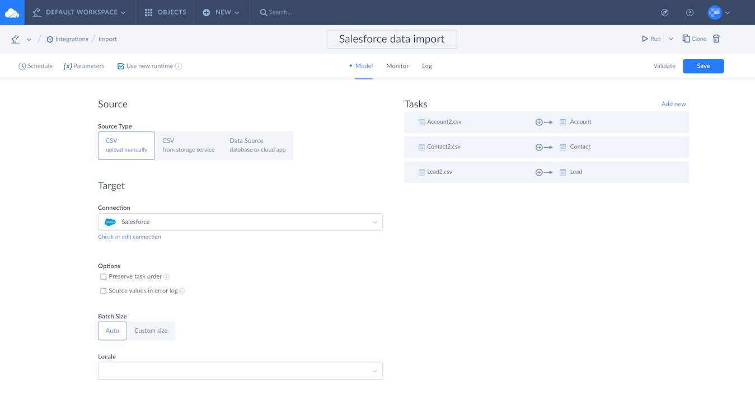The height and width of the screenshot is (410, 755).
Task: Click the Skyvia cloud logo
Action: (x=12, y=12)
